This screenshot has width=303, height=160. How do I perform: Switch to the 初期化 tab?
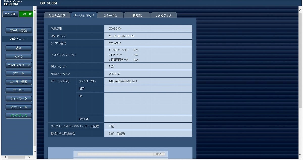[x=137, y=15]
